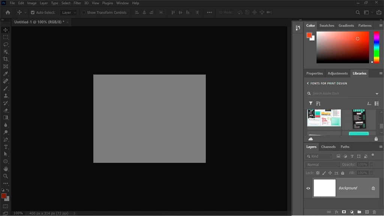Hide the Background layer visibility
384x216 pixels.
308,188
